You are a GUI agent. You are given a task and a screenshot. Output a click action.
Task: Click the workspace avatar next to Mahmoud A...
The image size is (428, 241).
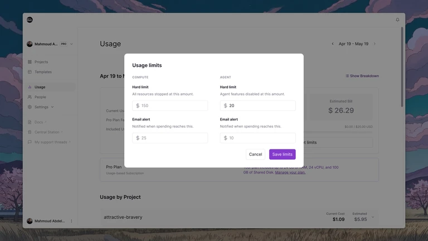30,44
